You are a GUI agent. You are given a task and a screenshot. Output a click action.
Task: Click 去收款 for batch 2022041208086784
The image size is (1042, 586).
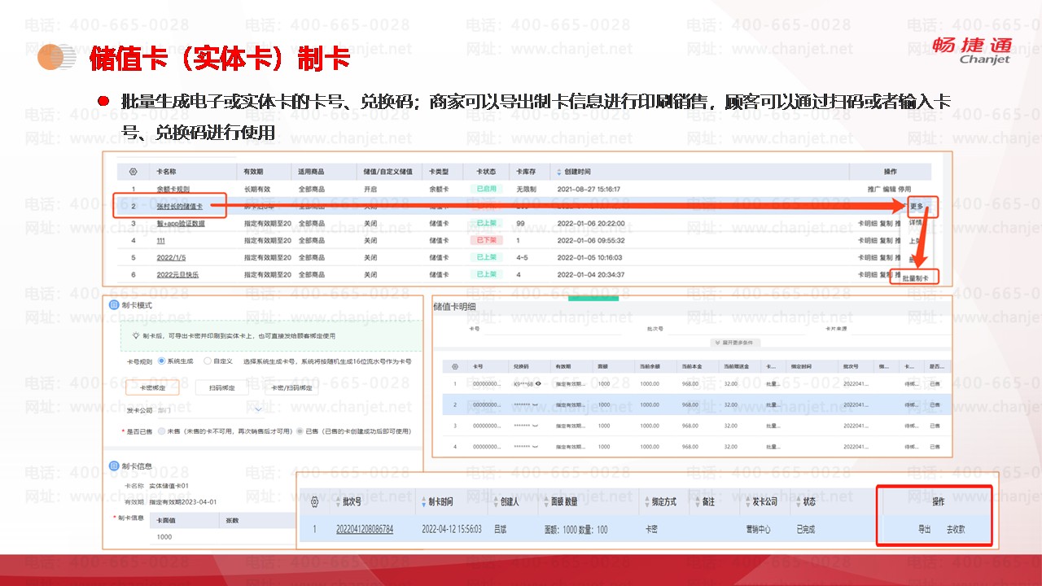click(x=956, y=529)
